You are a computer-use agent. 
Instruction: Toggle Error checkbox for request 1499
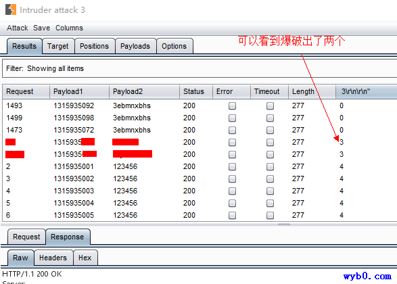coord(232,118)
